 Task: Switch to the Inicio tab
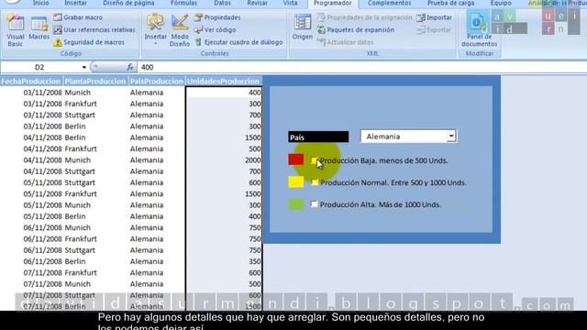[x=40, y=3]
